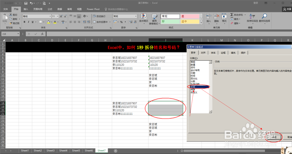The image size is (292, 154).
Task: Apply percent style to cells
Action: coord(121,22)
